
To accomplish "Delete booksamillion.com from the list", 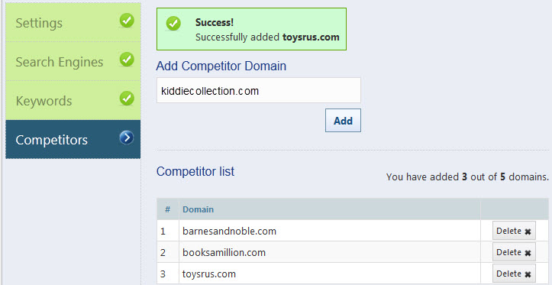I will 514,252.
